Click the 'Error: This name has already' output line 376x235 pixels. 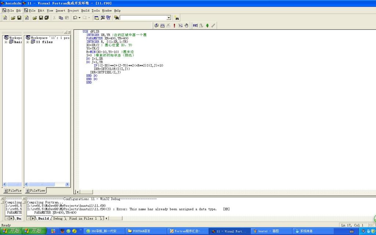pyautogui.click(x=128, y=209)
